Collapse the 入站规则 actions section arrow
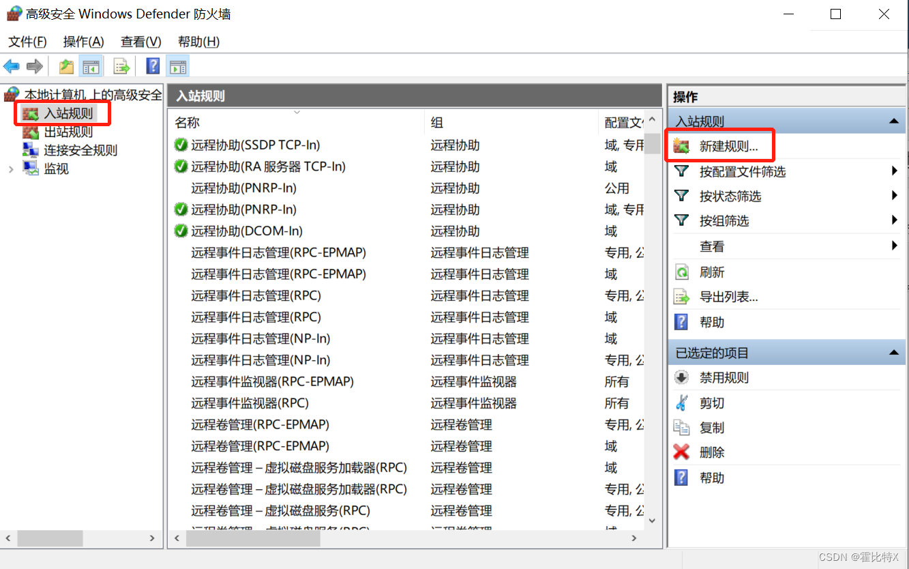 pyautogui.click(x=893, y=121)
